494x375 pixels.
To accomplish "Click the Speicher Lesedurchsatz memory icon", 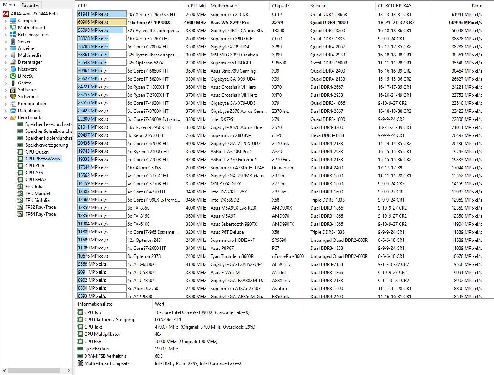I will pyautogui.click(x=20, y=124).
